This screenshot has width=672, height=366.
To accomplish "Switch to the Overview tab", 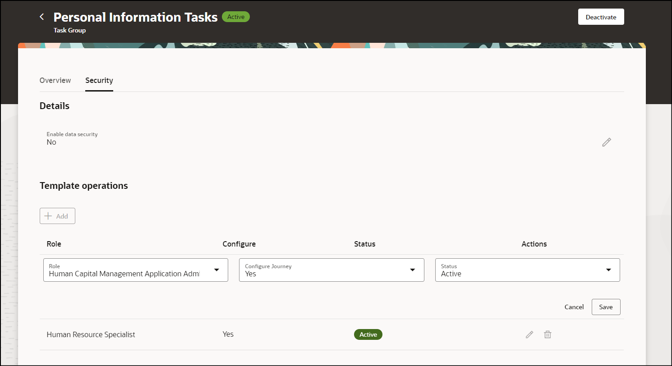I will (x=55, y=80).
